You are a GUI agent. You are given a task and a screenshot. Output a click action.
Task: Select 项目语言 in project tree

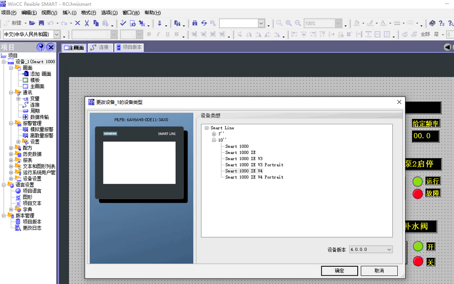coord(32,191)
